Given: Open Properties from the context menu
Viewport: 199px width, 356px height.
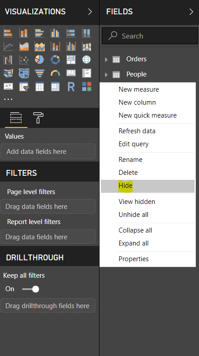Looking at the screenshot, I should (134, 259).
